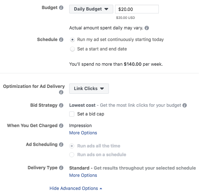Click More Options under Impression
201x195 pixels.
pyautogui.click(x=83, y=133)
